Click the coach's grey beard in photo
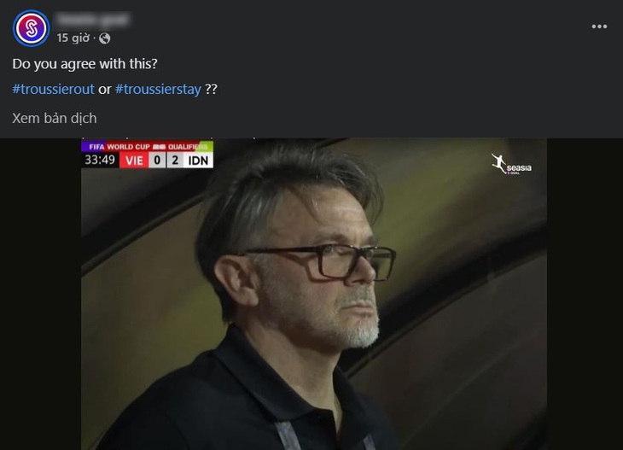The height and width of the screenshot is (450, 623). pos(363,330)
